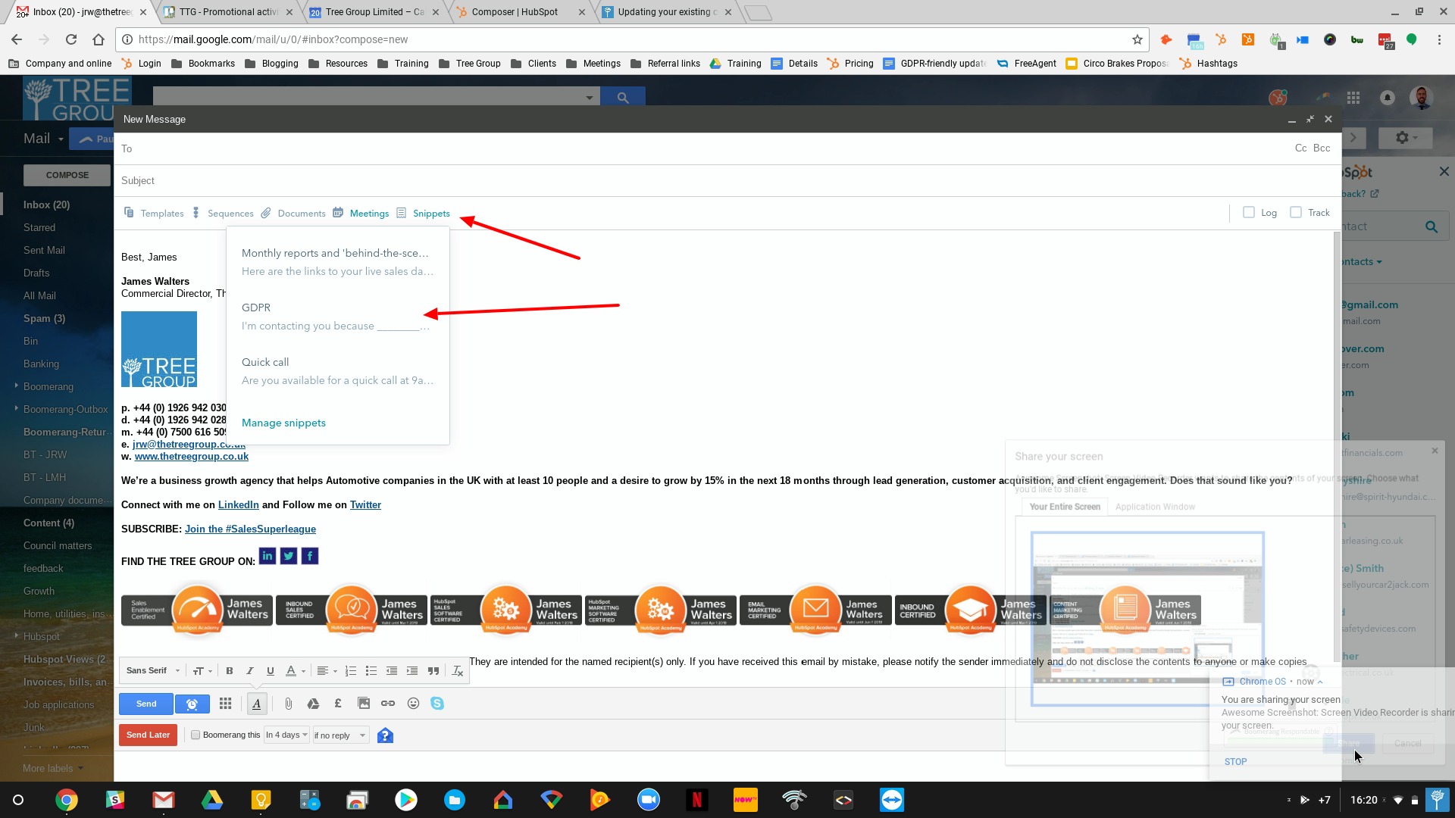The image size is (1455, 818).
Task: Click the Snippets tab in compose toolbar
Action: [x=430, y=213]
